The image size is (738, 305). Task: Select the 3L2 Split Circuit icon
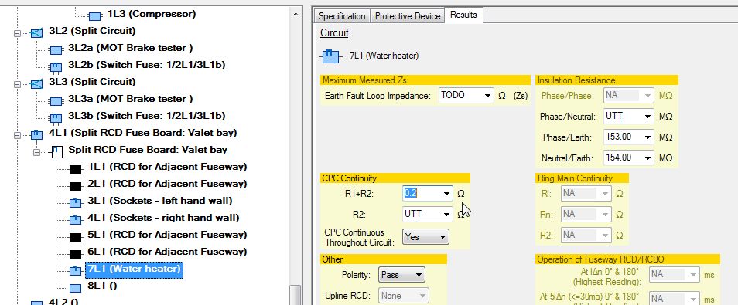tap(36, 32)
